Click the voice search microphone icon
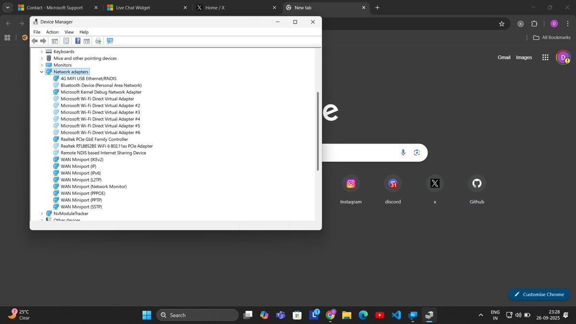Screen dimensions: 576x324 (x=403, y=152)
